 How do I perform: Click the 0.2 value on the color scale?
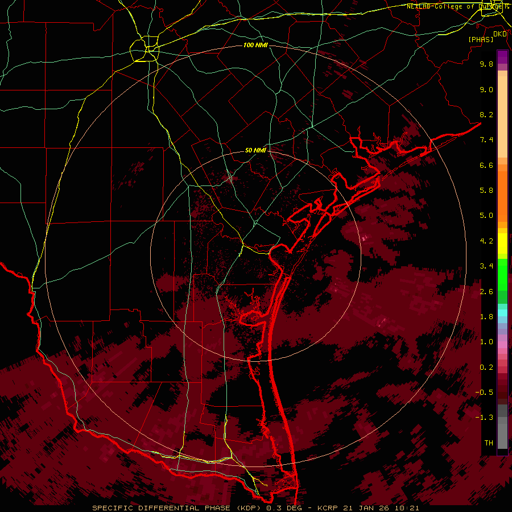(x=486, y=368)
